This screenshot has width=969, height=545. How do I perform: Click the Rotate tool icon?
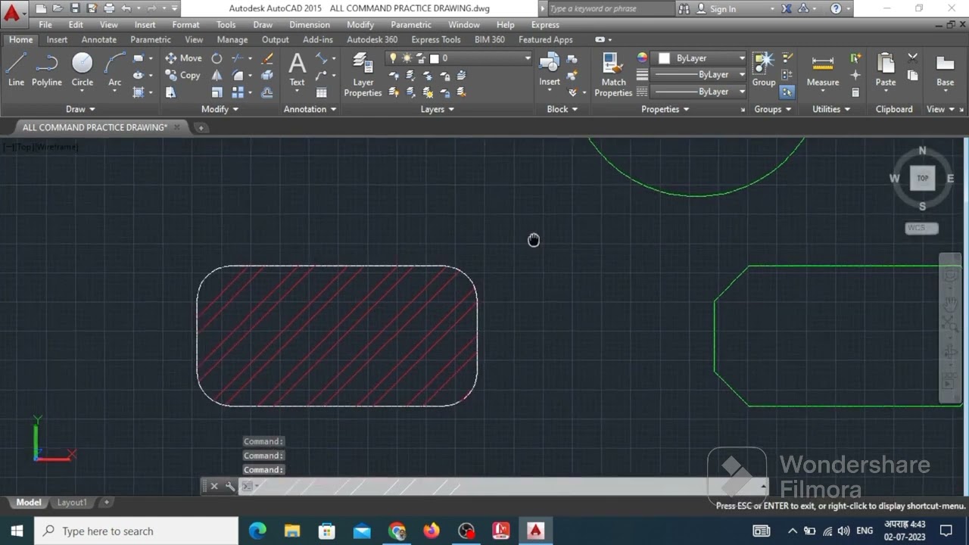tap(217, 58)
